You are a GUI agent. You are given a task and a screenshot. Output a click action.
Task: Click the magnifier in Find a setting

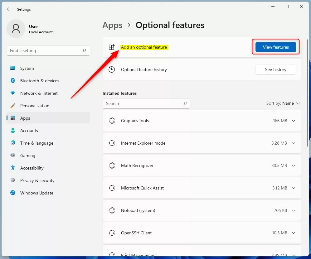[84, 50]
